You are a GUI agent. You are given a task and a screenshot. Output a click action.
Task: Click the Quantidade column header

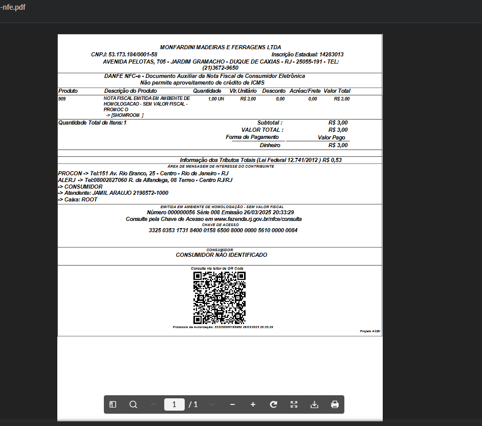tap(207, 91)
